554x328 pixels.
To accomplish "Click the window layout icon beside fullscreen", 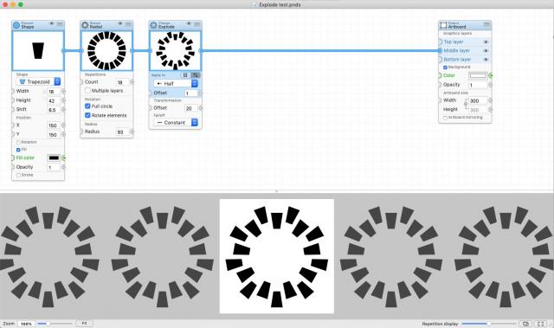I will coord(525,324).
